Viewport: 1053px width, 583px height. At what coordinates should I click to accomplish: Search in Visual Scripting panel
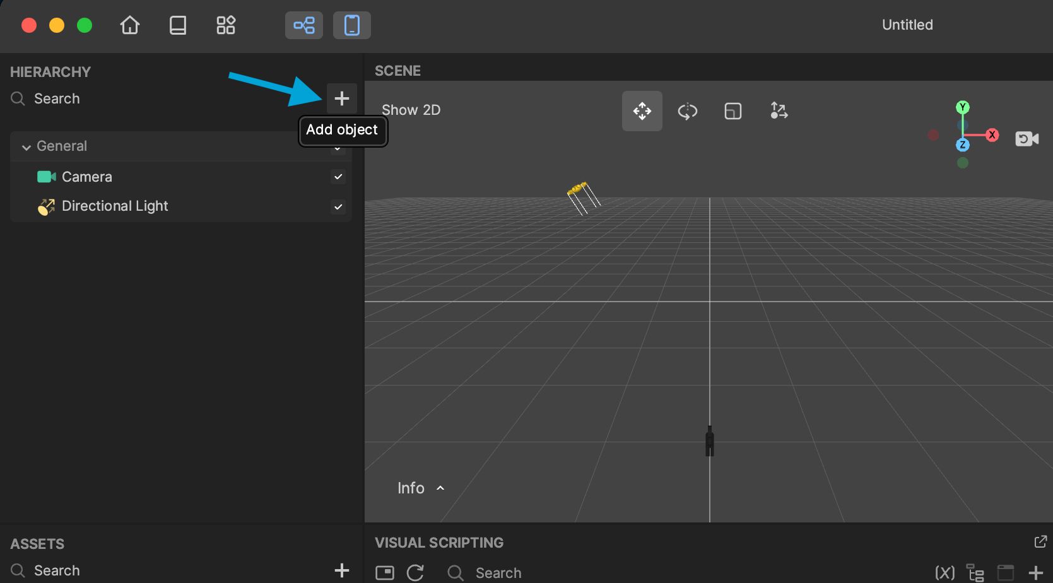point(498,573)
